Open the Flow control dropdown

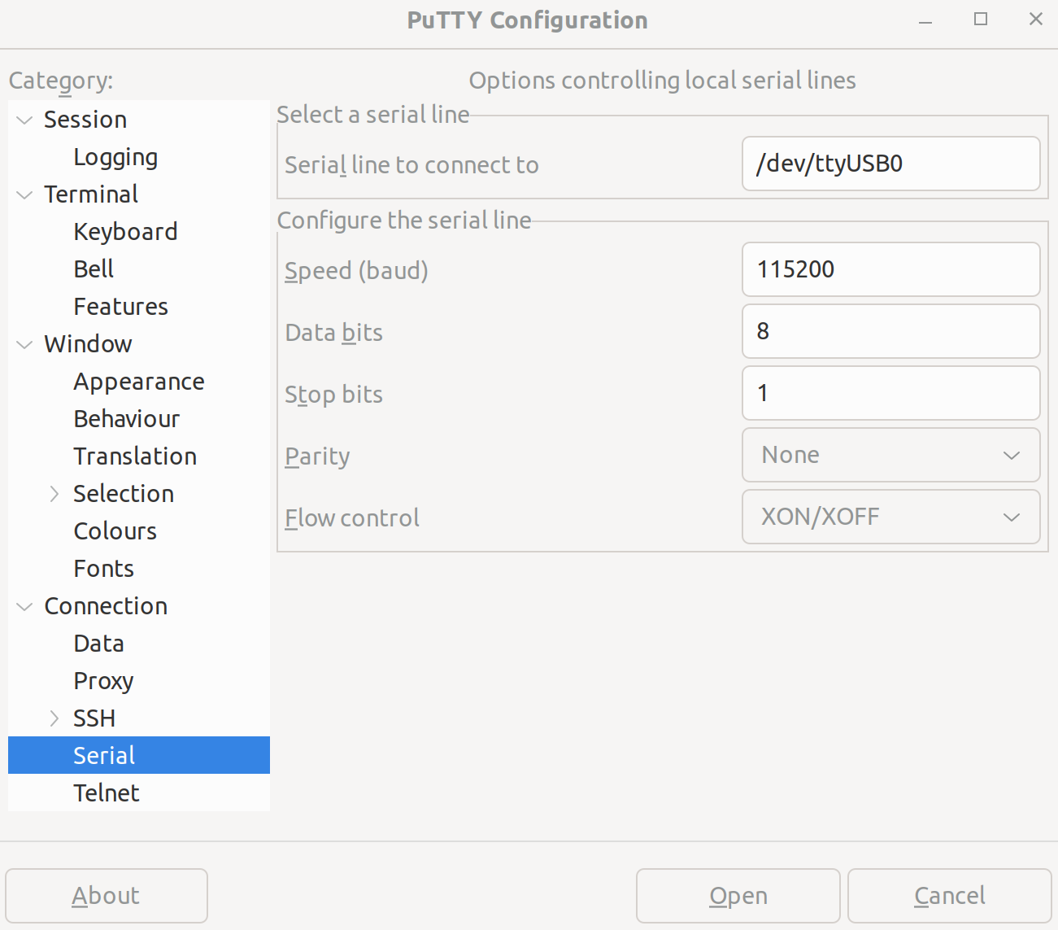pos(890,517)
